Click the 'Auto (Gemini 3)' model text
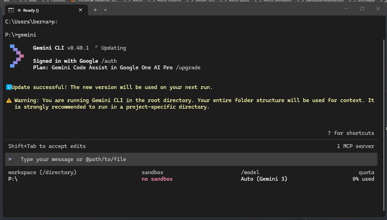Viewport: 387px width, 220px height. (x=264, y=179)
